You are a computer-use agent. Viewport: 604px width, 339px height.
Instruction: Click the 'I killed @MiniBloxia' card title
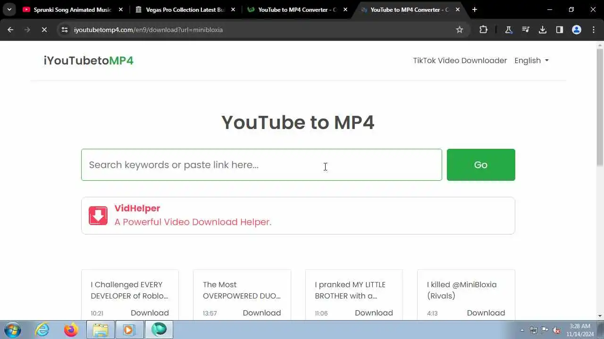pyautogui.click(x=462, y=290)
